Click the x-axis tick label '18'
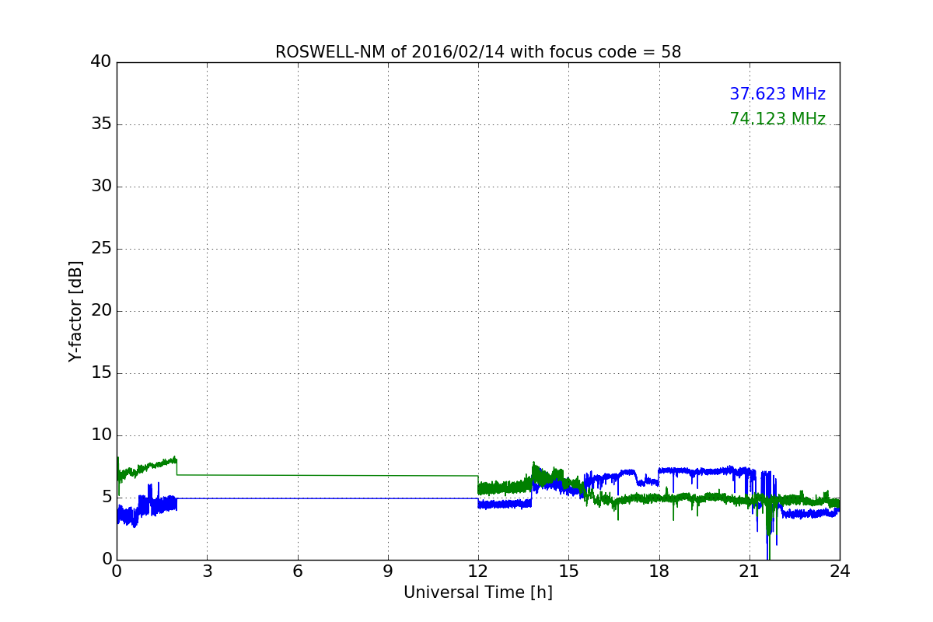 coord(659,571)
